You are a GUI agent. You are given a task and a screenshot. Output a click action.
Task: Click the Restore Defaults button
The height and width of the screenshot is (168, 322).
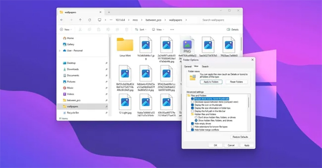[240, 137]
